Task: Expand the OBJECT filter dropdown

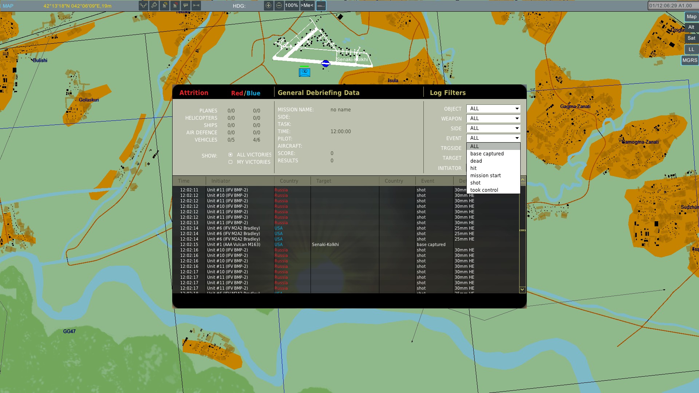Action: [493, 109]
